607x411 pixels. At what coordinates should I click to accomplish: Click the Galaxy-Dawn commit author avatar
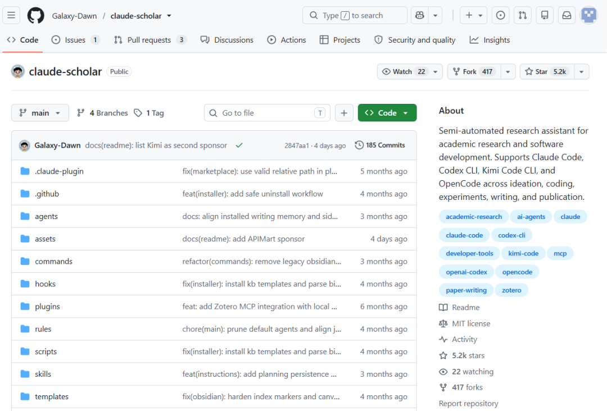click(24, 145)
